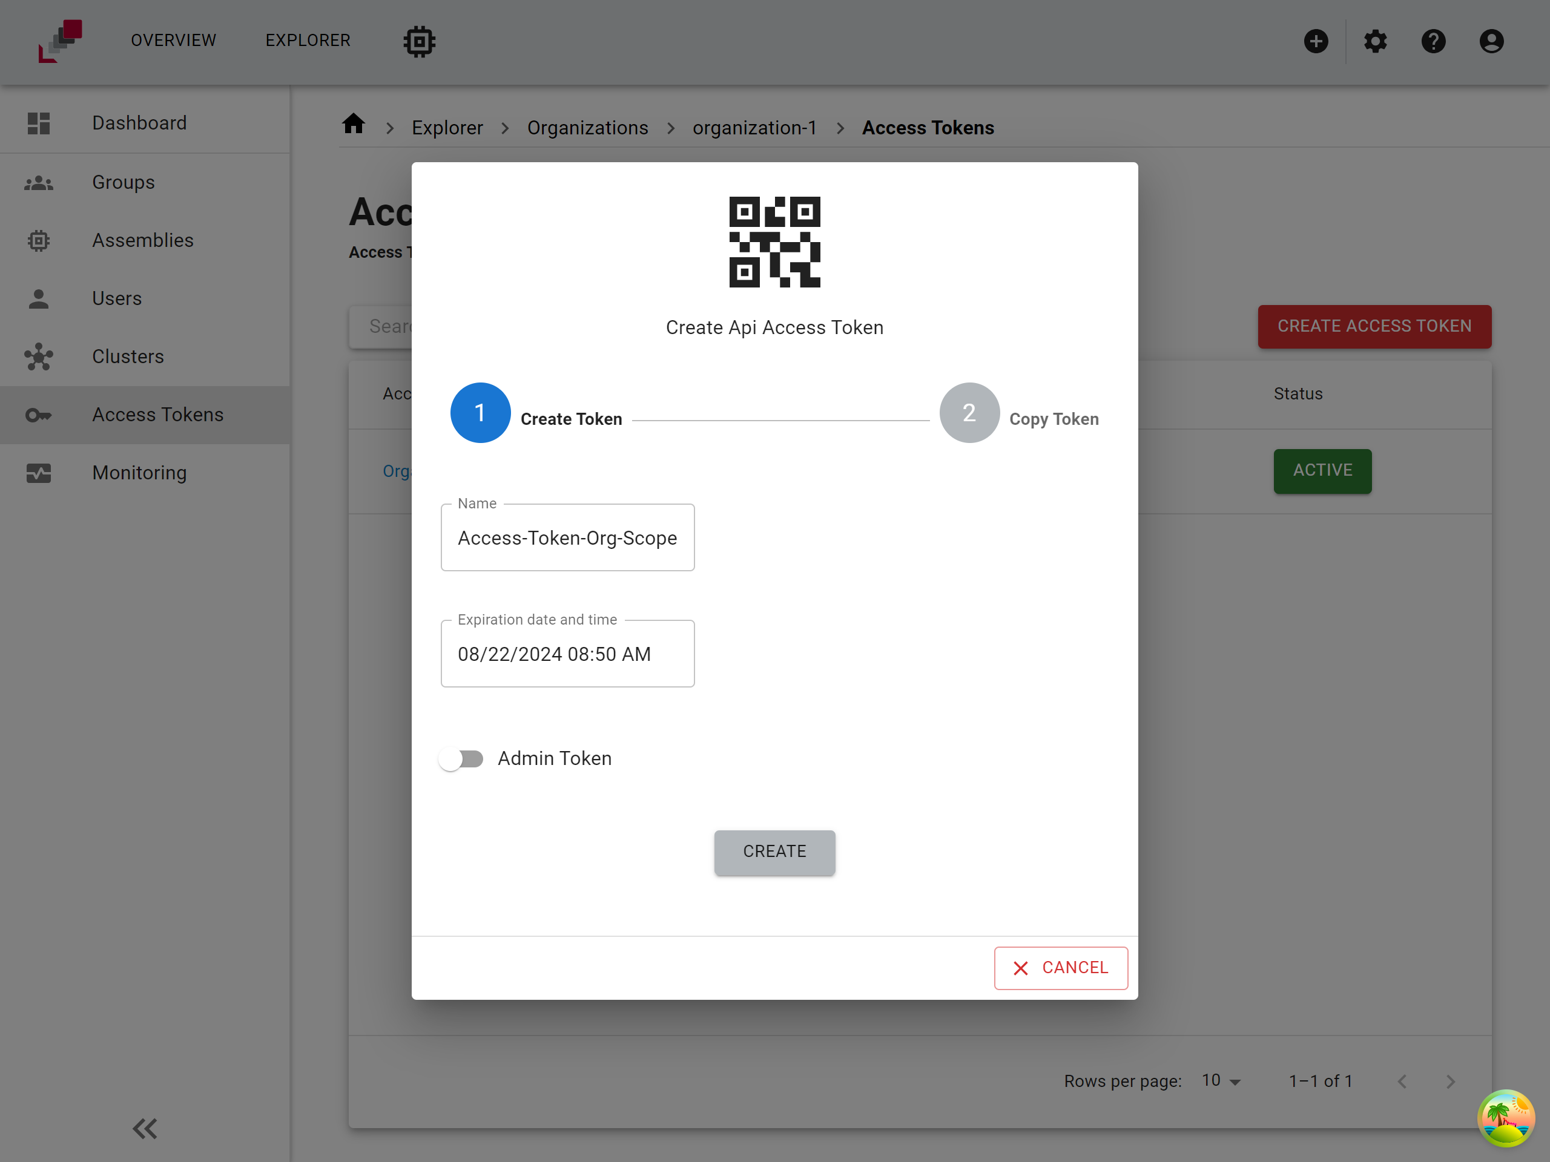Click the 'Create Api Access Token' dialog title
The height and width of the screenshot is (1162, 1550).
click(774, 328)
